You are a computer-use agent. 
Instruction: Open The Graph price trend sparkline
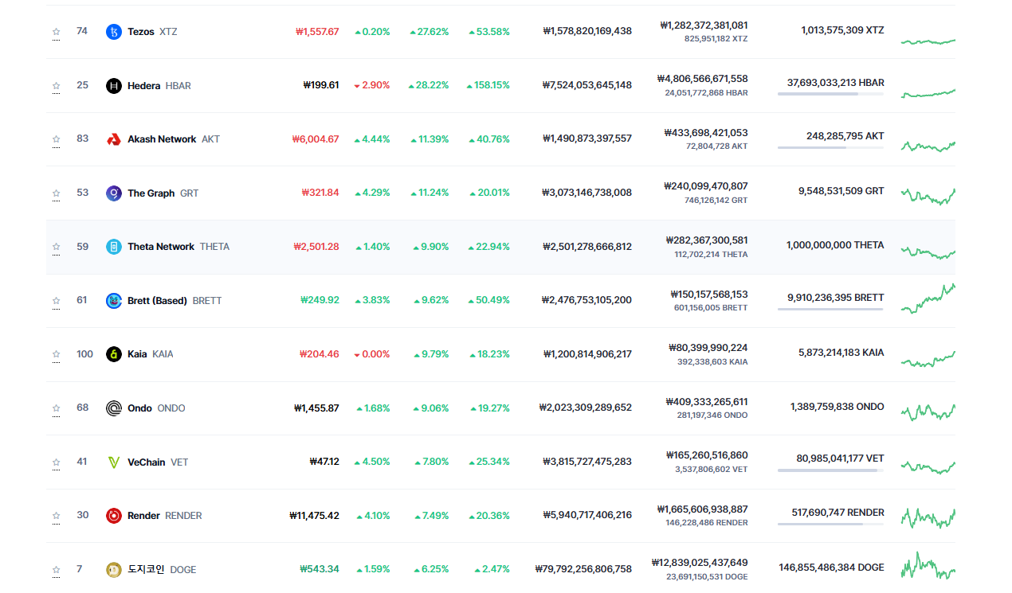pos(928,196)
